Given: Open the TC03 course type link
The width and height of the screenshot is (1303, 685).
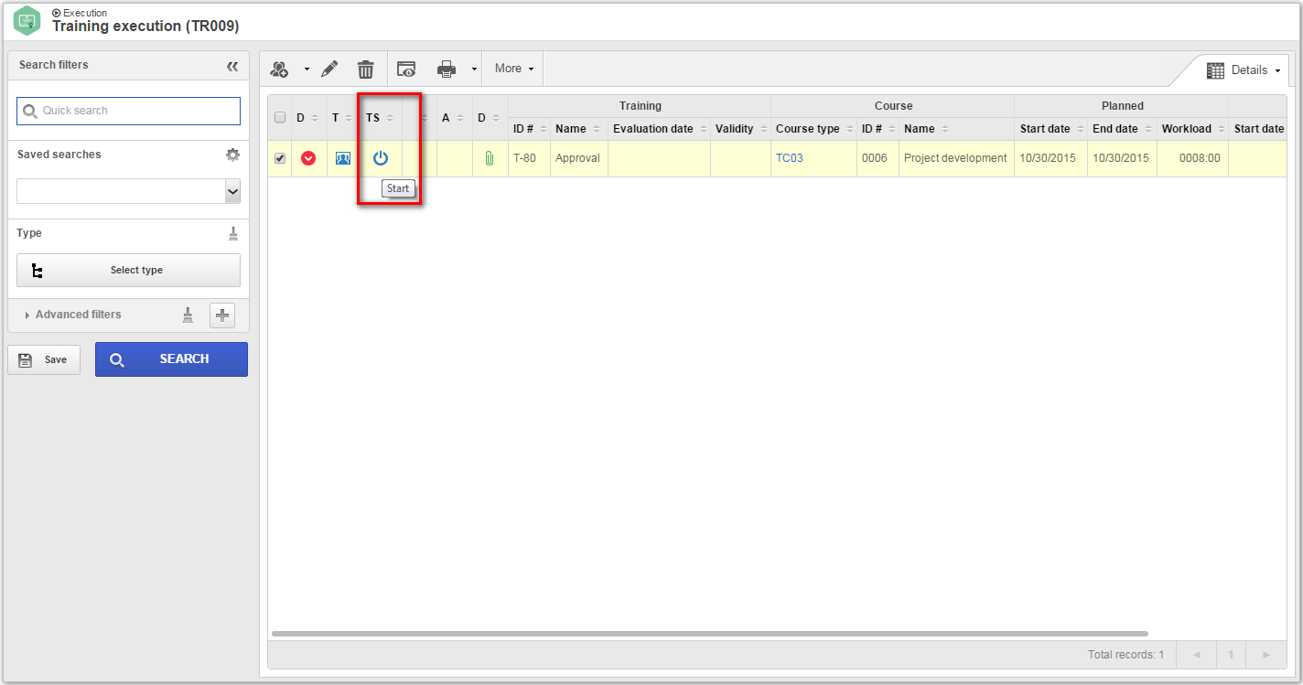Looking at the screenshot, I should point(789,158).
